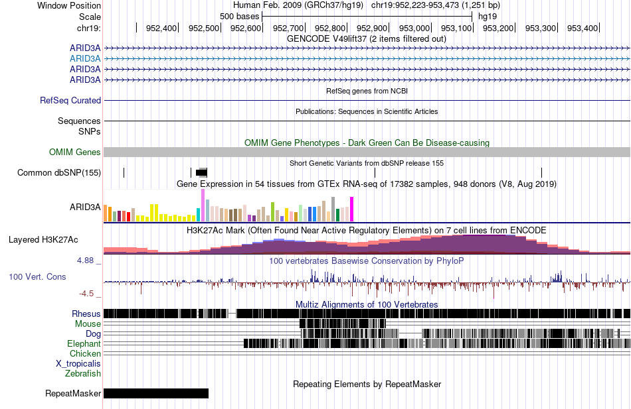Click the OMIM Genes label
This screenshot has width=631, height=409.
coord(74,152)
